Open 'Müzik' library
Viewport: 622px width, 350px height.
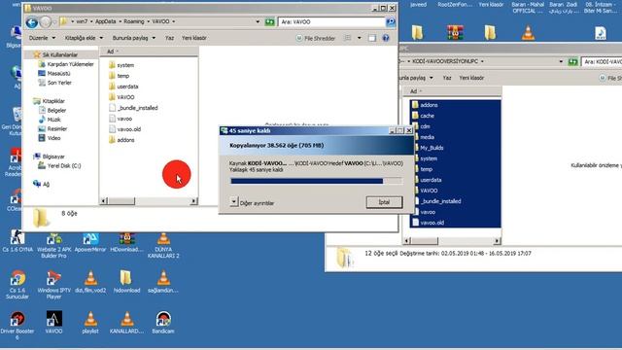(x=50, y=120)
